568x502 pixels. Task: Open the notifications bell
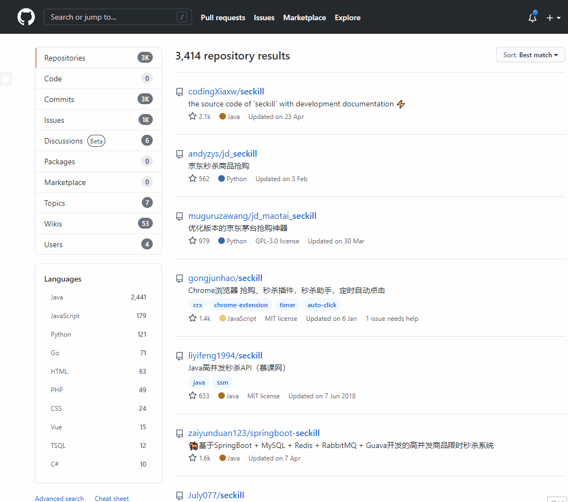tap(533, 17)
